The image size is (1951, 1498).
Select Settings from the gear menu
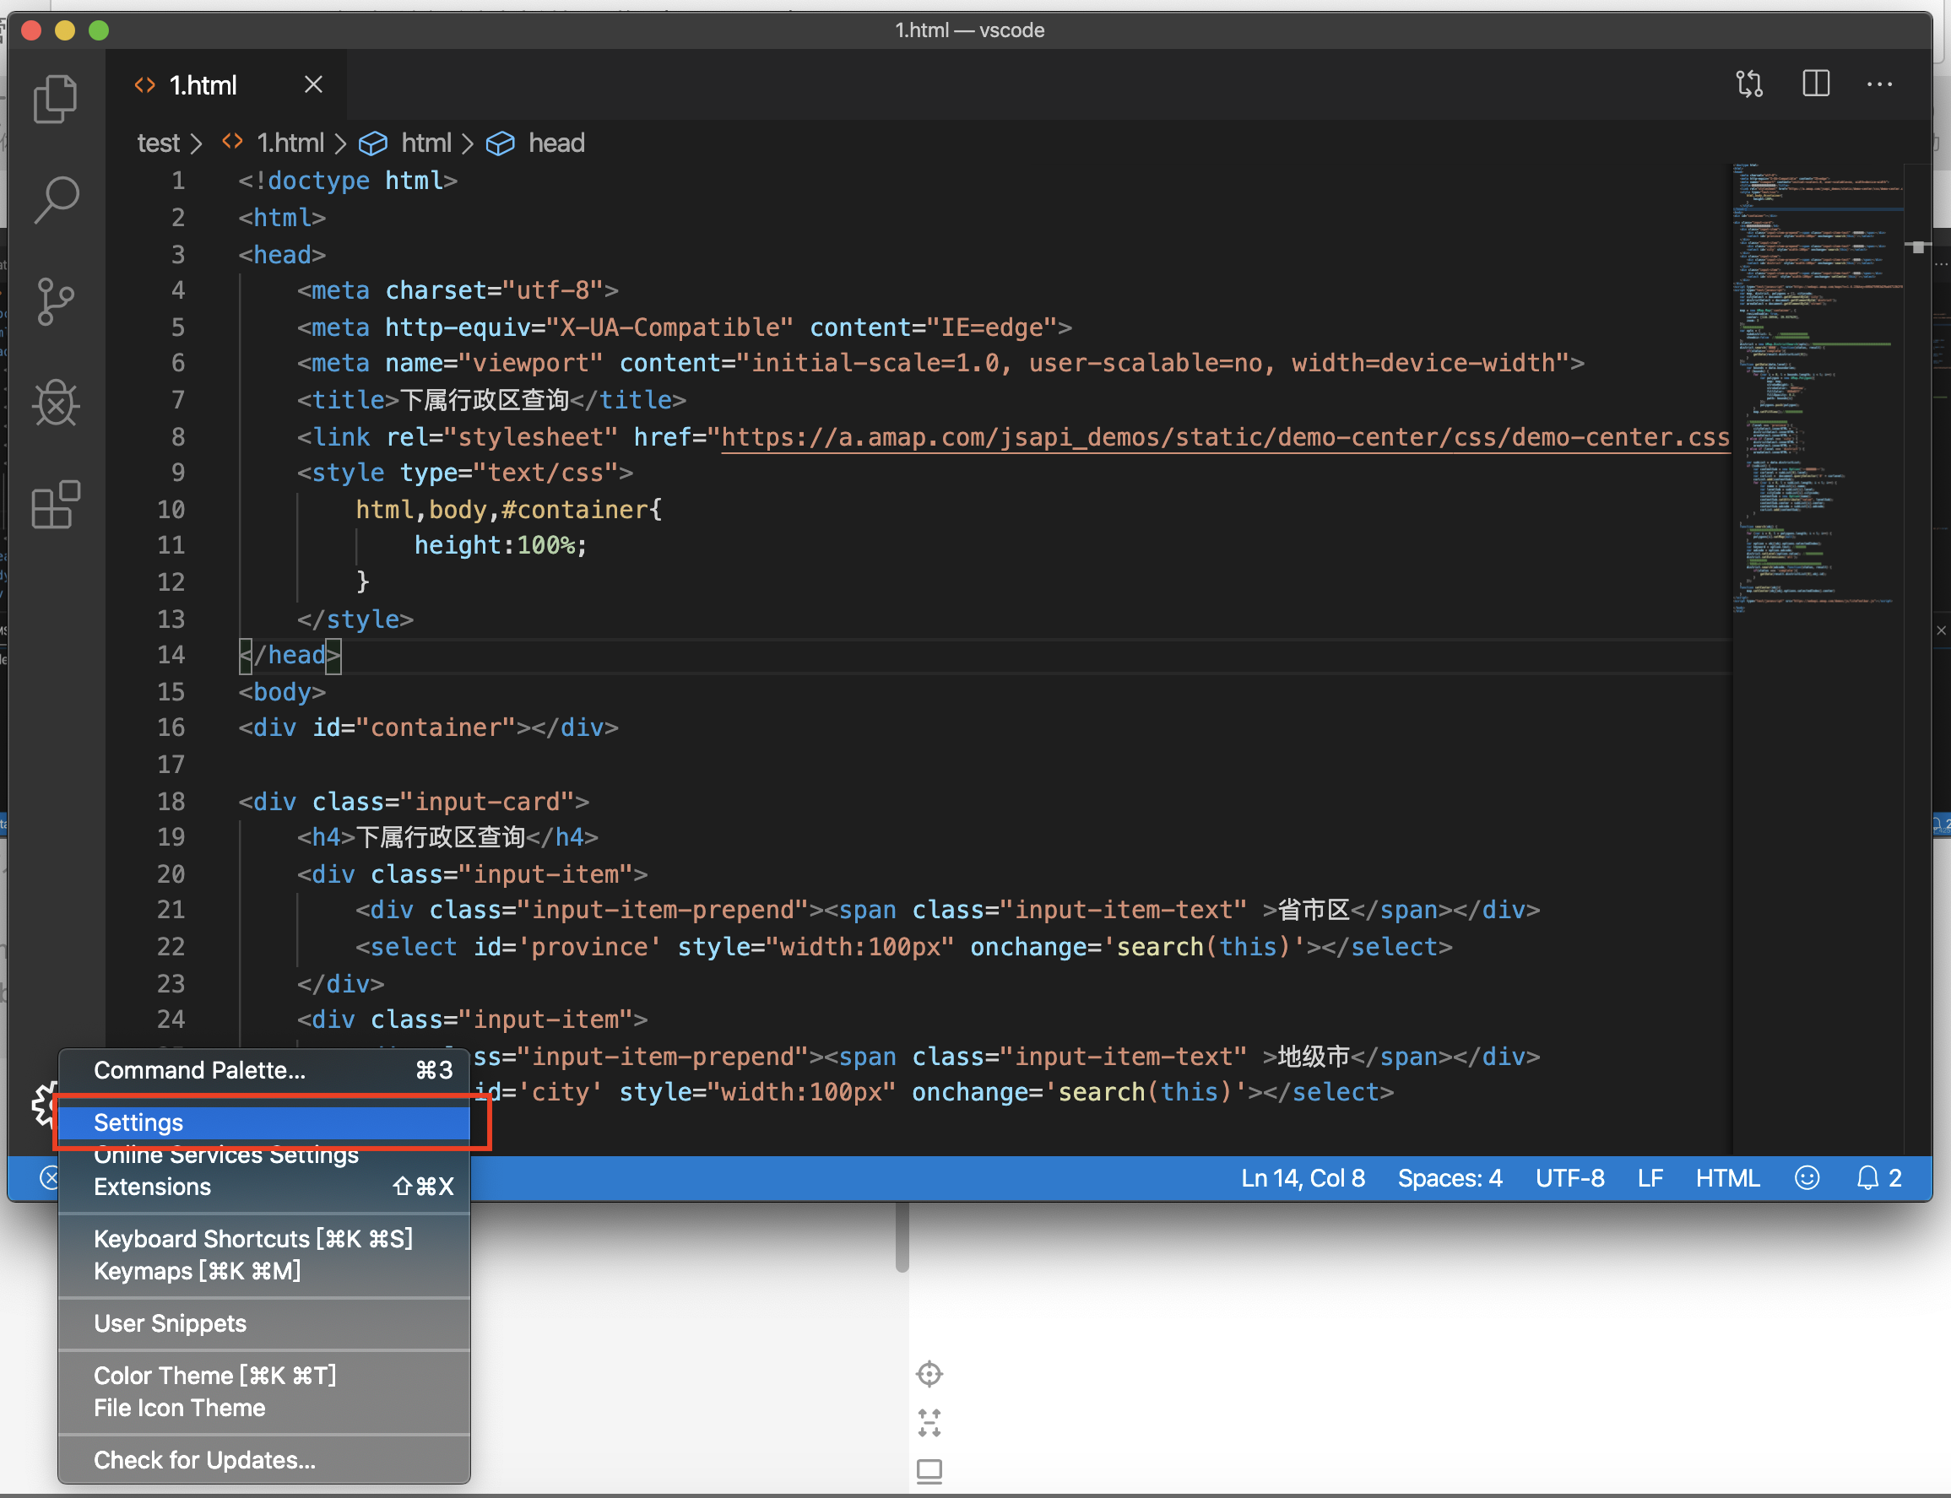(x=138, y=1122)
